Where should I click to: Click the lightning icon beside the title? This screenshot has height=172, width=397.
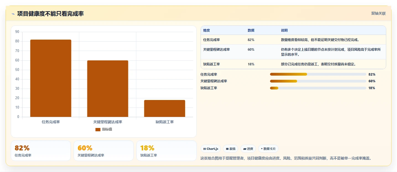tap(13, 14)
